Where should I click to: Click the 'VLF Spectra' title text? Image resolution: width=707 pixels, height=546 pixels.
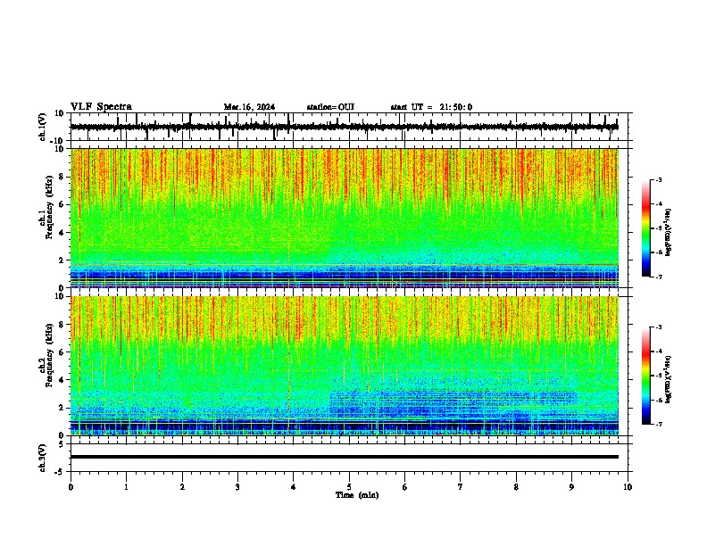pos(101,107)
